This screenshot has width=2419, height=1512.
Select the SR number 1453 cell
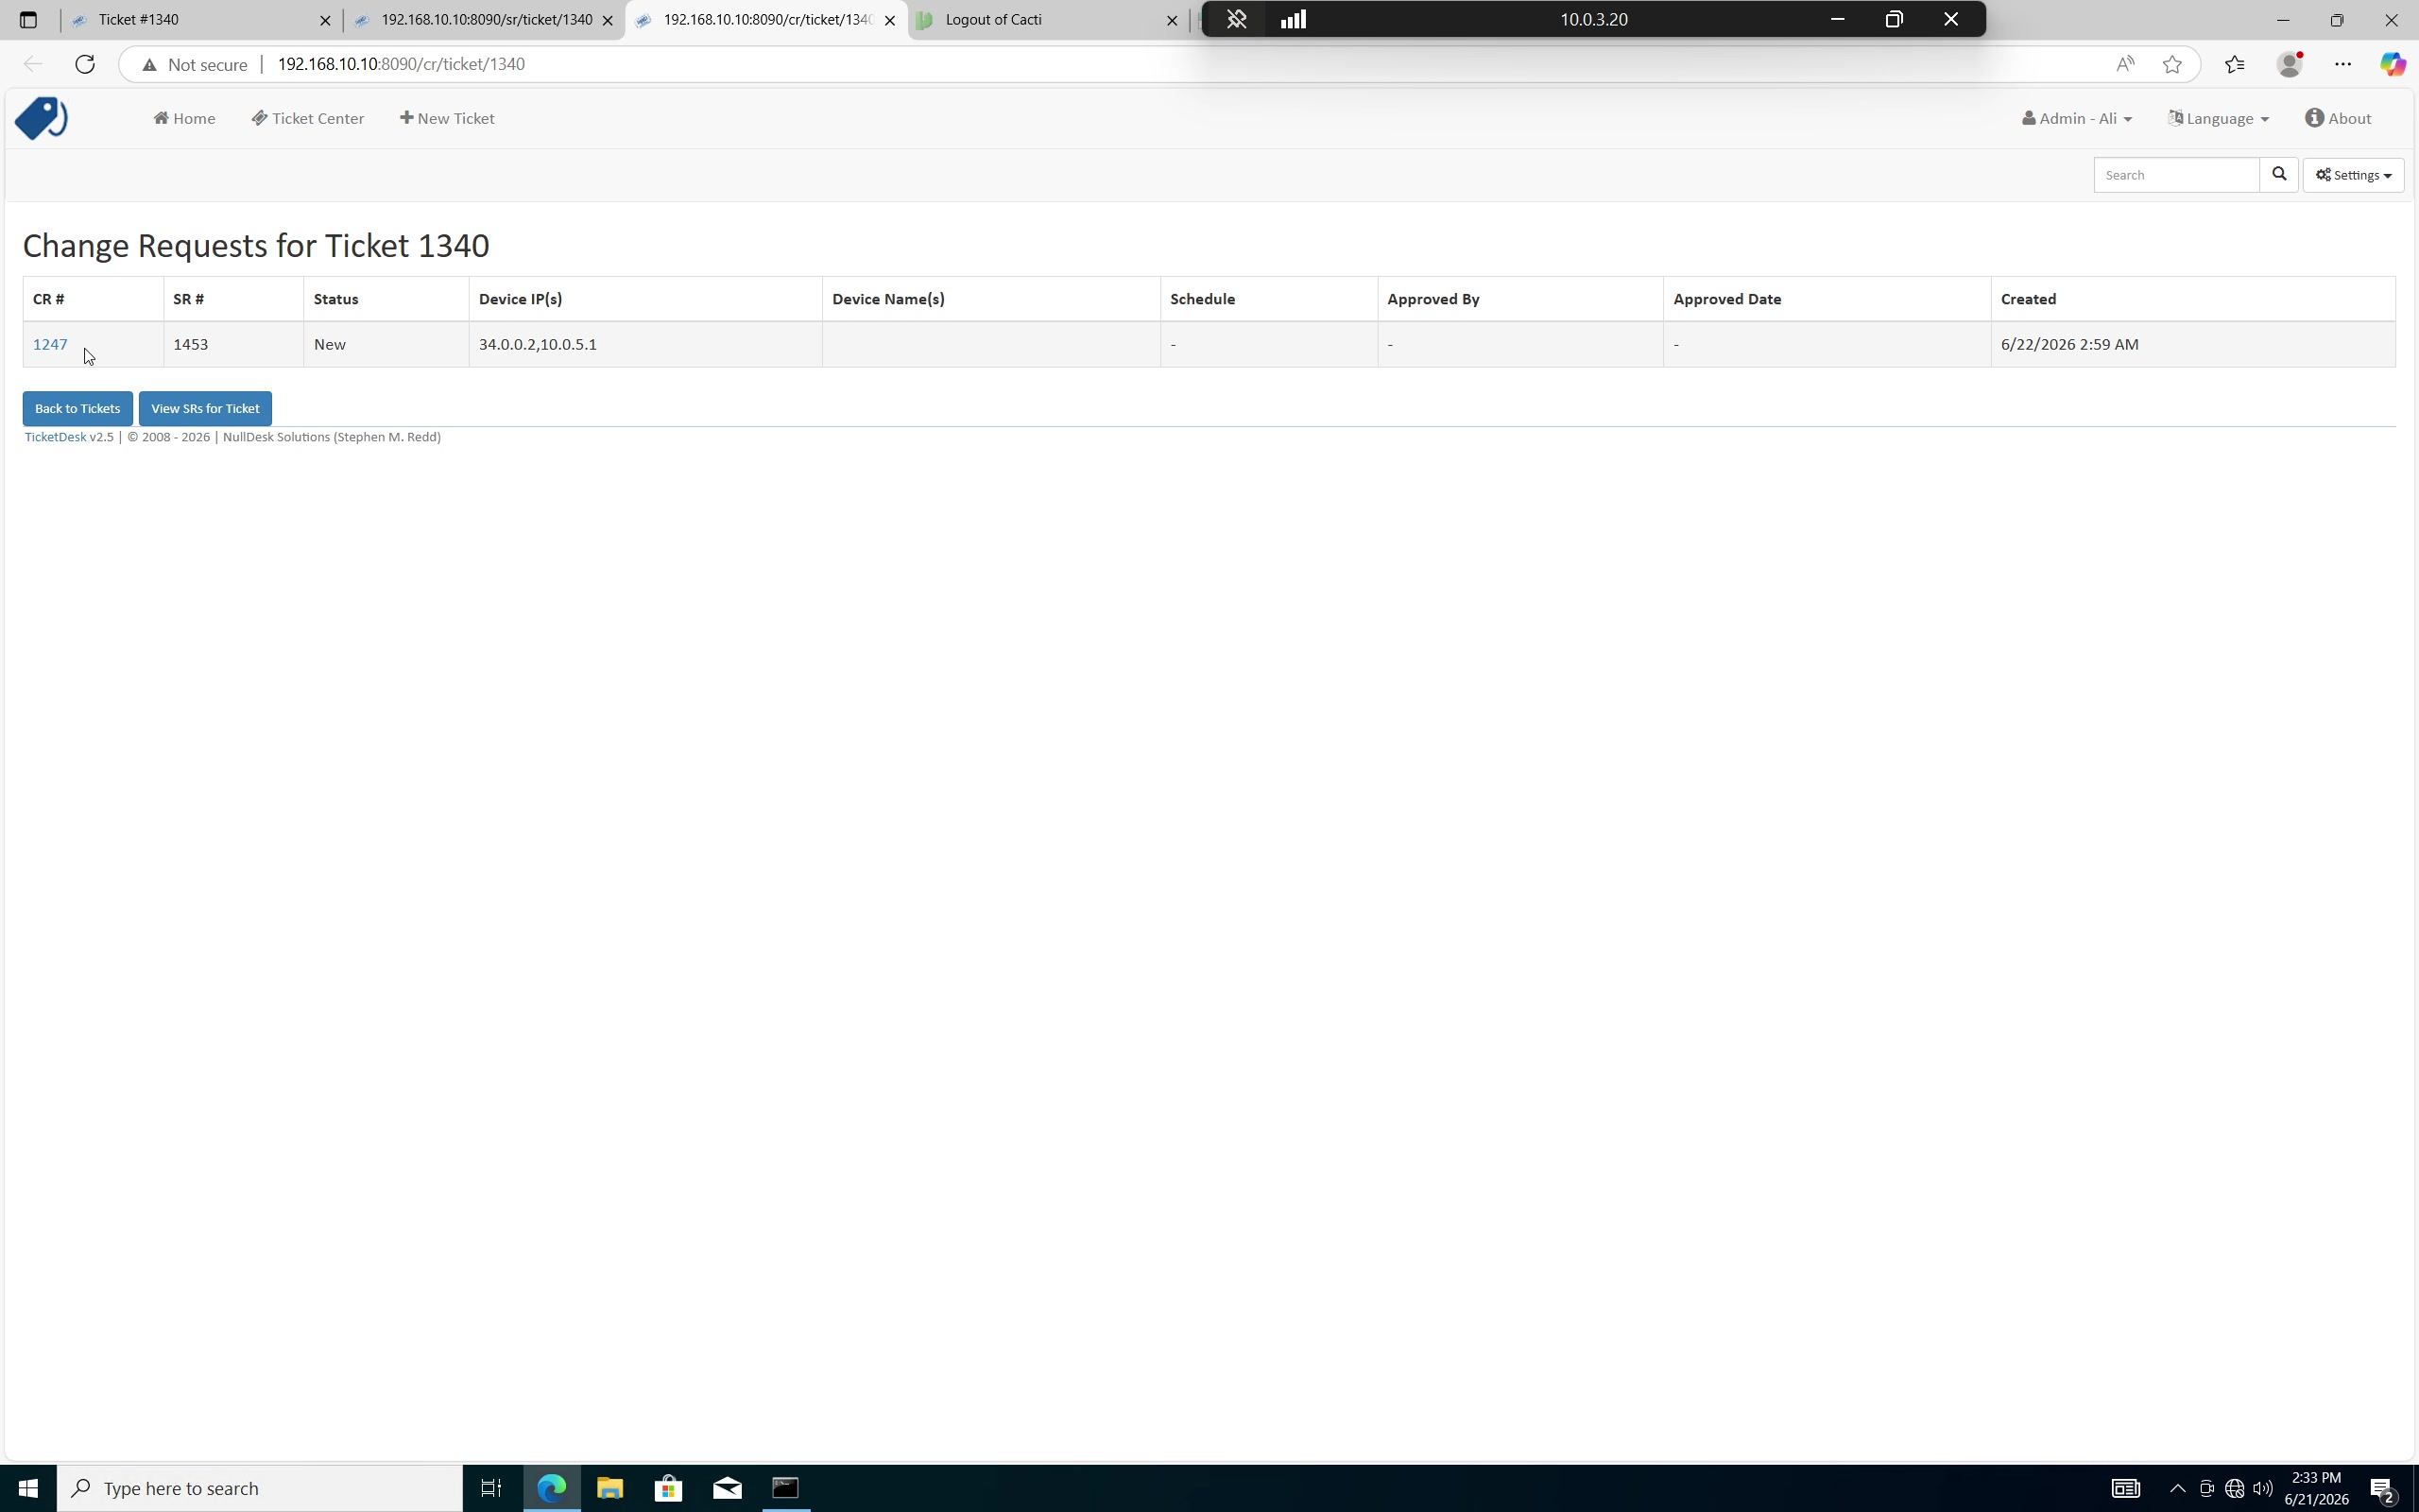pos(232,344)
